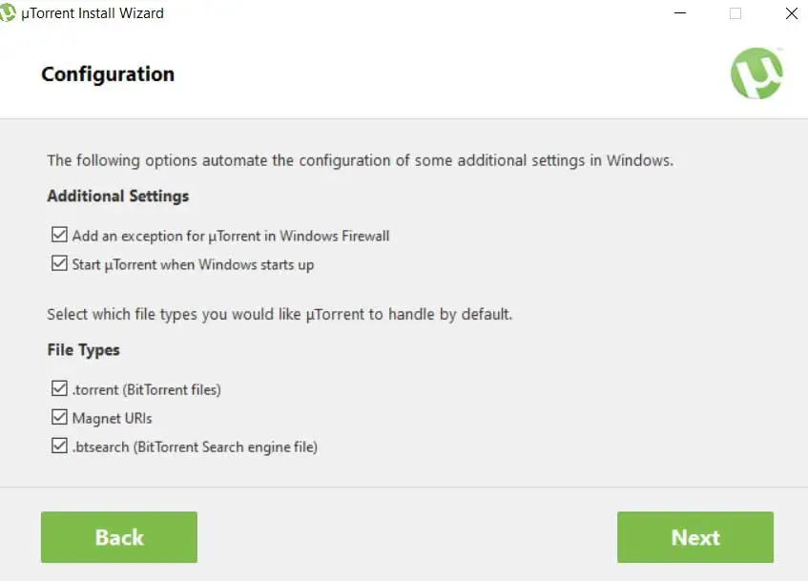
Task: Uncheck the Windows Firewall exception checkbox
Action: 60,236
